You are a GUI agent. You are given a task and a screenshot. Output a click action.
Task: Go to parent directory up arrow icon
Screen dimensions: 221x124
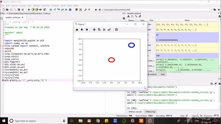[x=219, y=10]
